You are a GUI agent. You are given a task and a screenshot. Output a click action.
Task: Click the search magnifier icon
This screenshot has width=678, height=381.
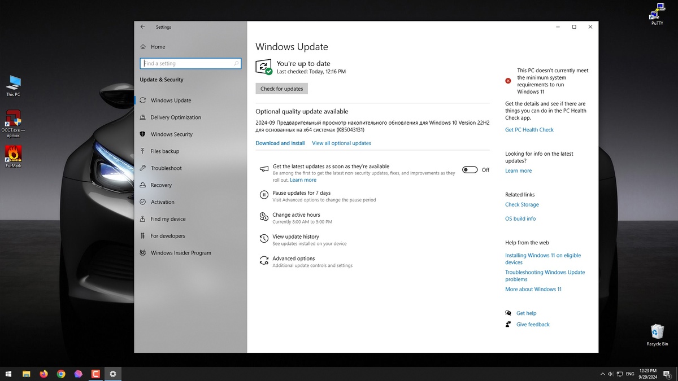[x=236, y=64]
